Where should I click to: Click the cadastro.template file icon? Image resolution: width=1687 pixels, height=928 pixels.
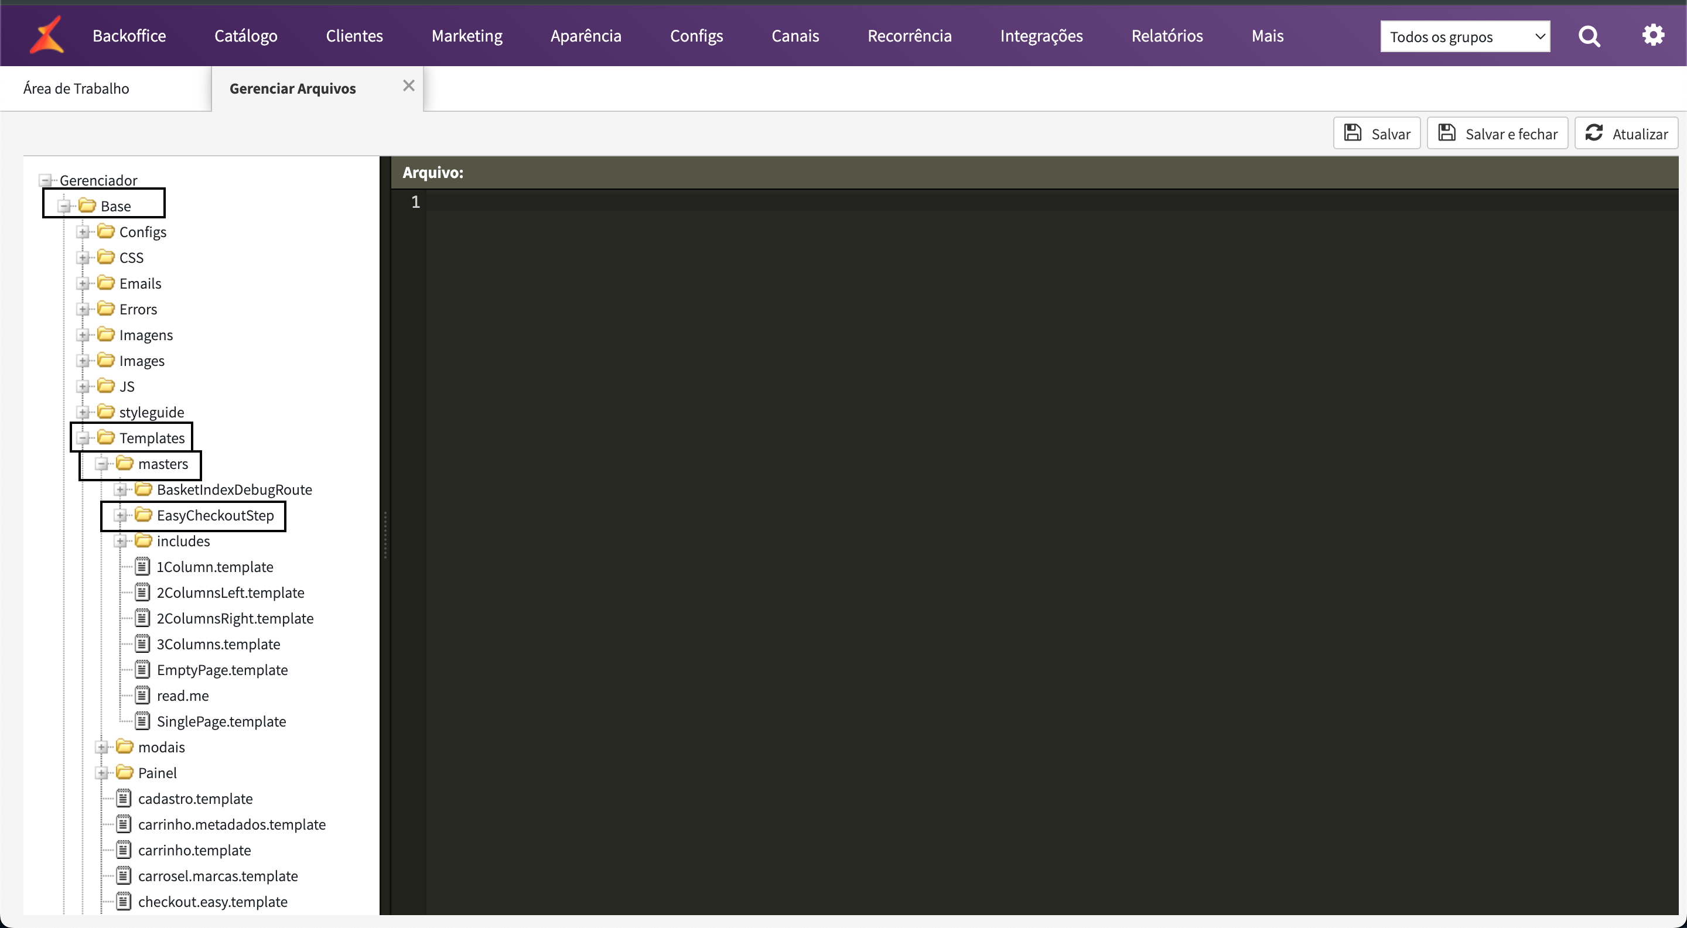(124, 798)
